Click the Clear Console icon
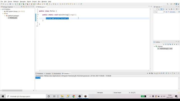Viewport: 180px width, 101px height. (155, 73)
